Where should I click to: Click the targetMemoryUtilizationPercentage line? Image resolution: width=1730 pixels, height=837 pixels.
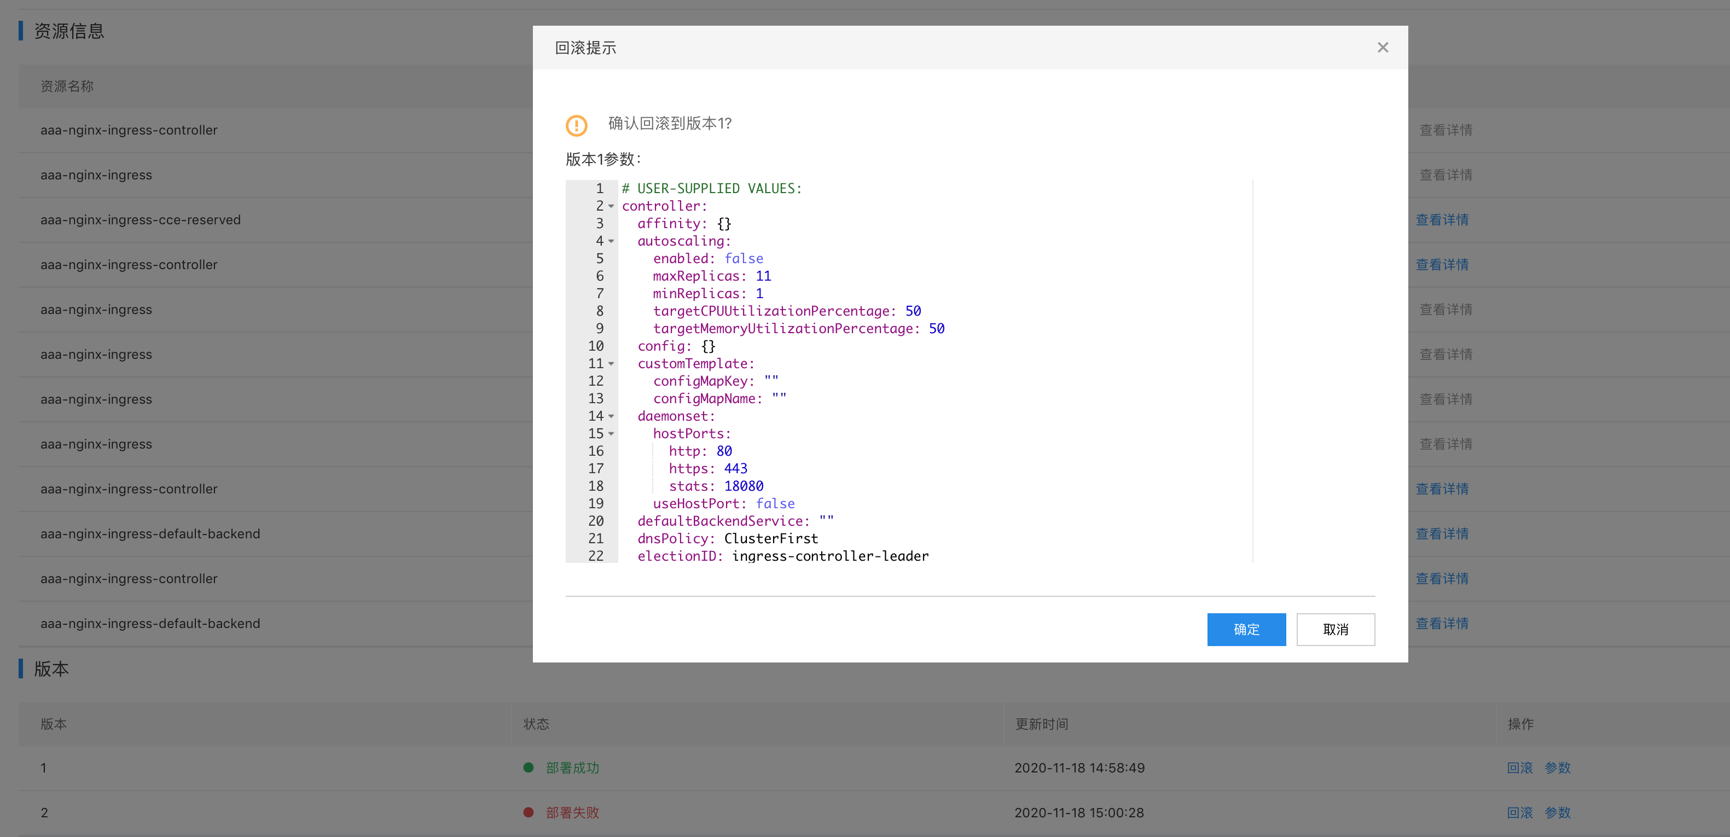(x=798, y=328)
